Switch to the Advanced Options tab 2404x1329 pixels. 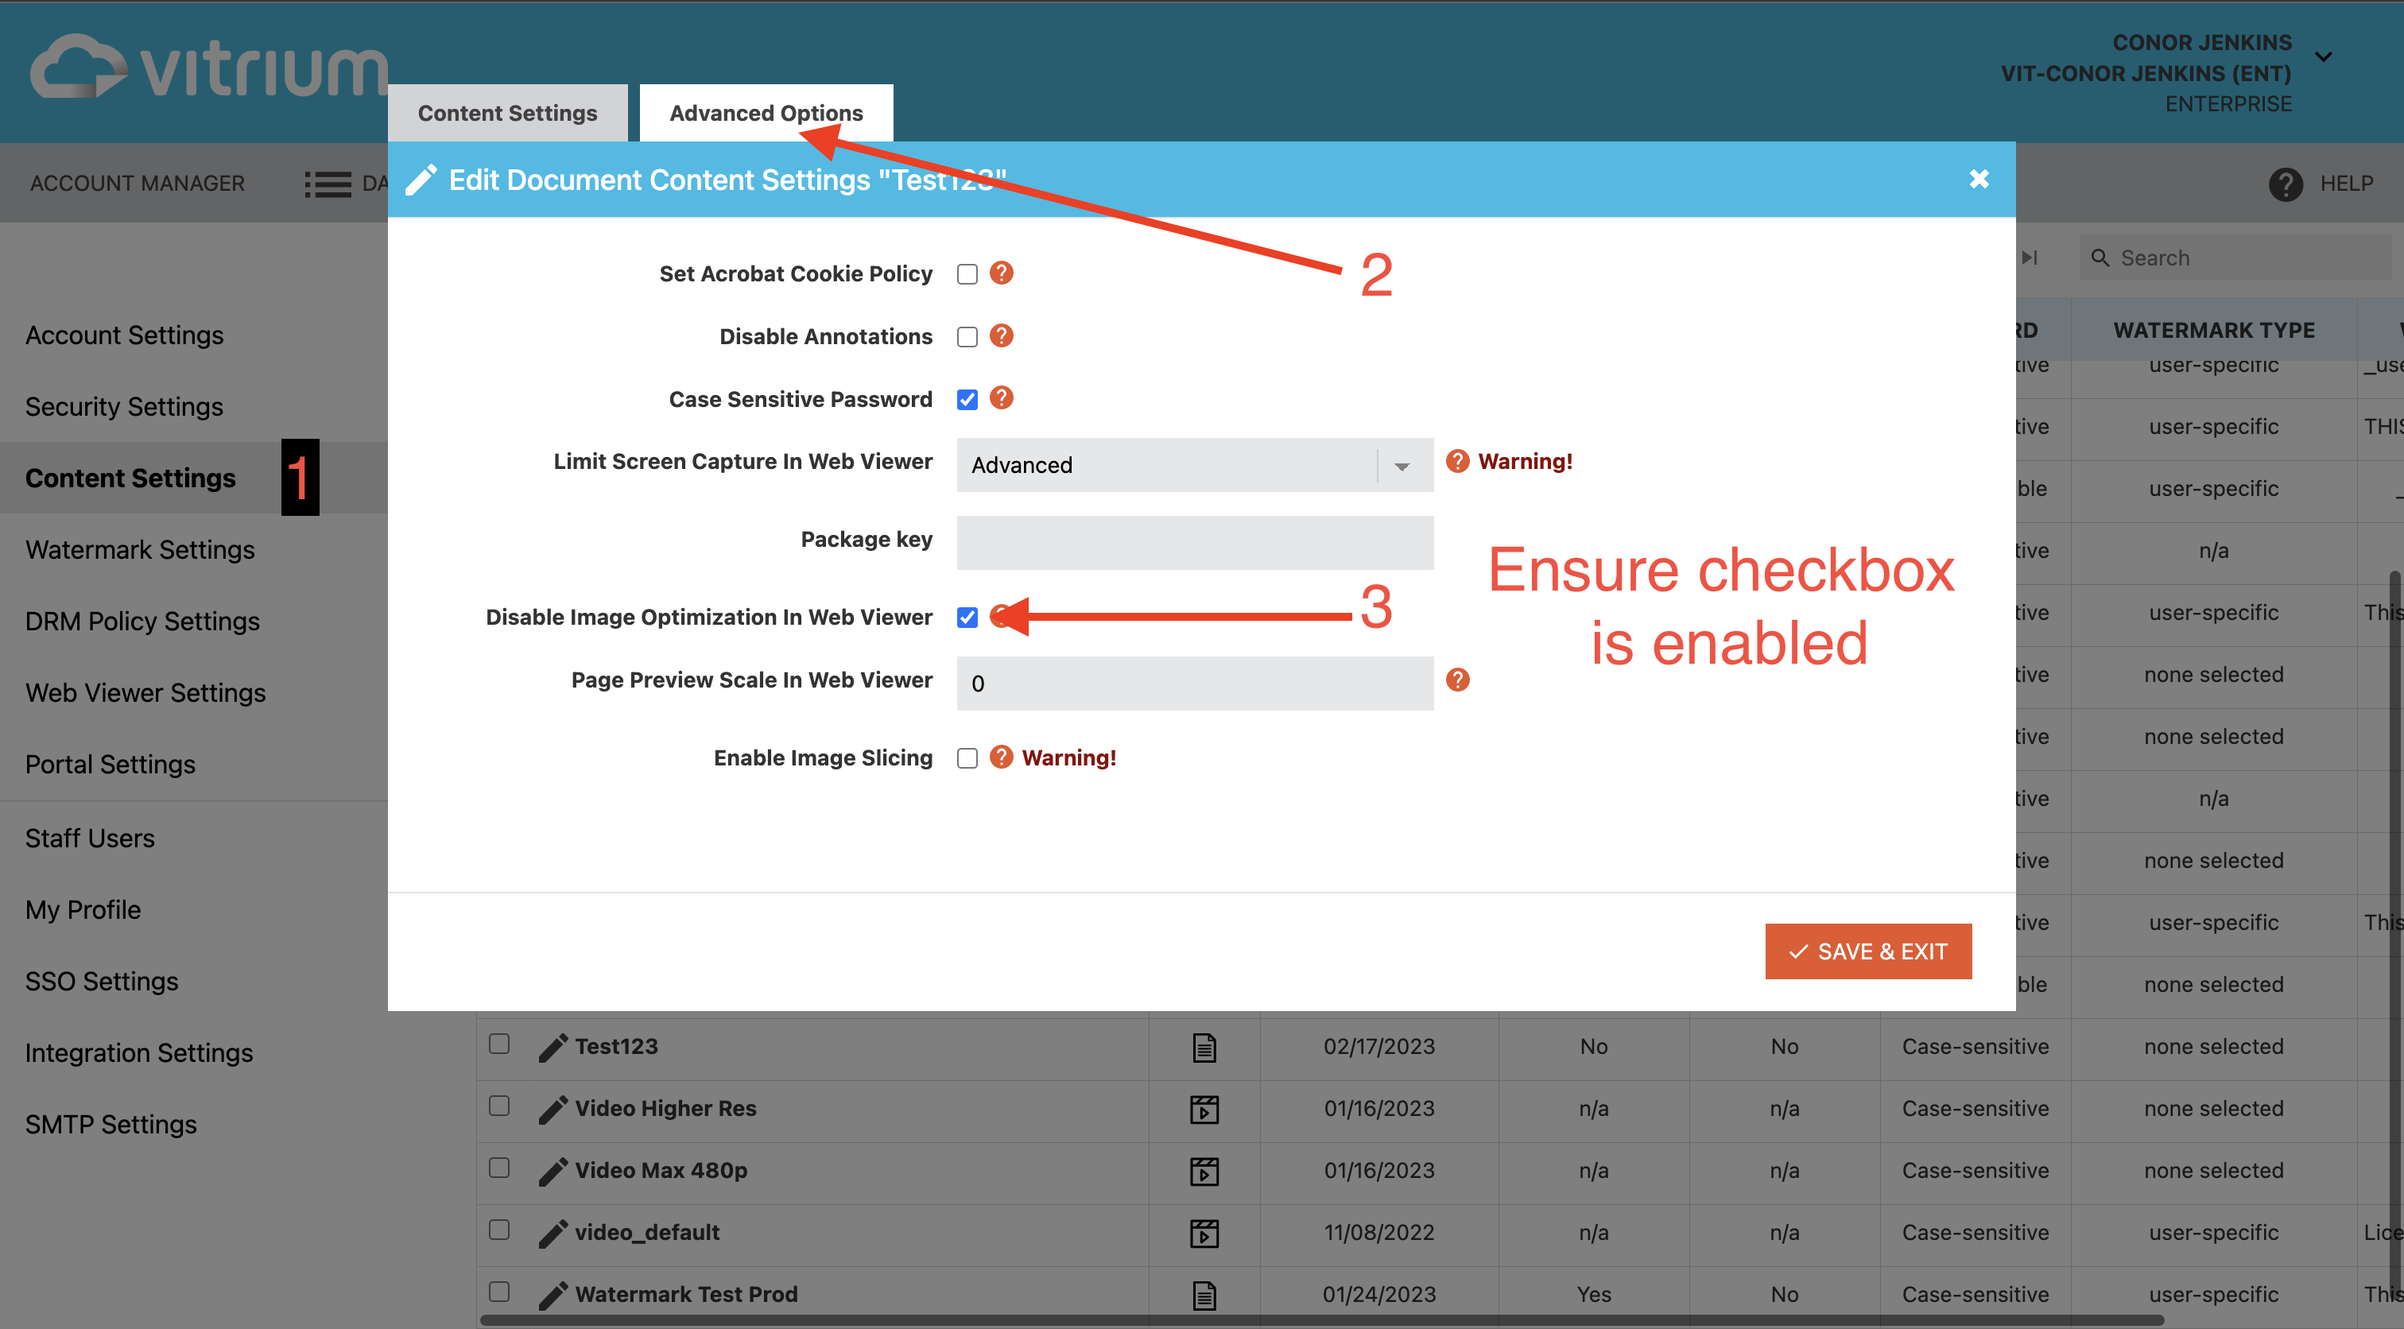click(766, 112)
